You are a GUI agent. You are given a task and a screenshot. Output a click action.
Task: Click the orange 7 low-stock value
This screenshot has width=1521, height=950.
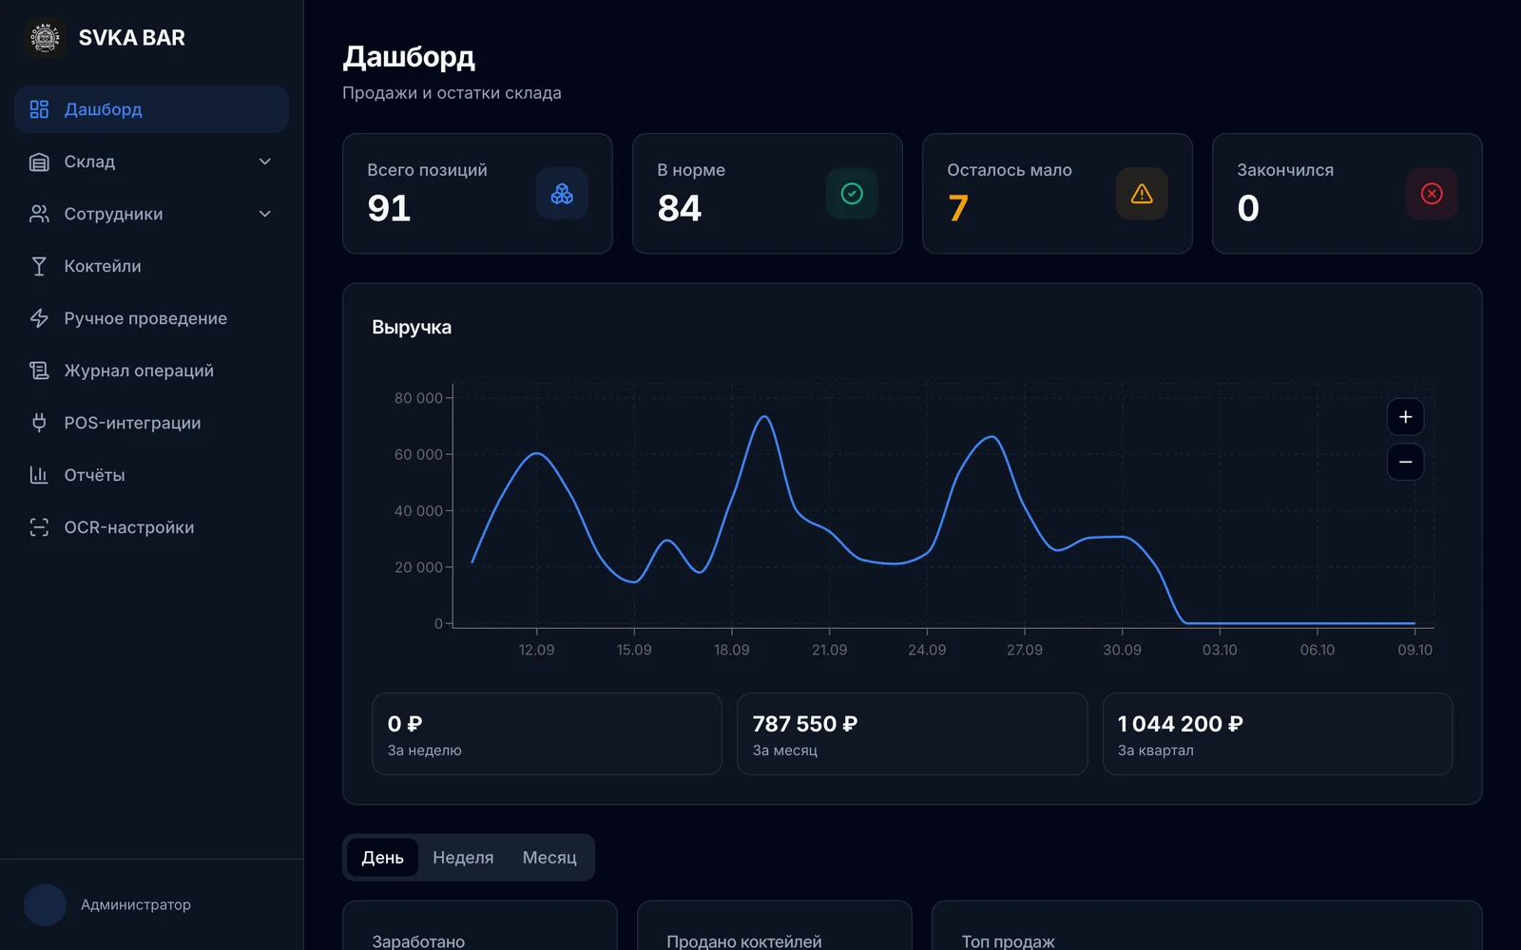pos(958,208)
